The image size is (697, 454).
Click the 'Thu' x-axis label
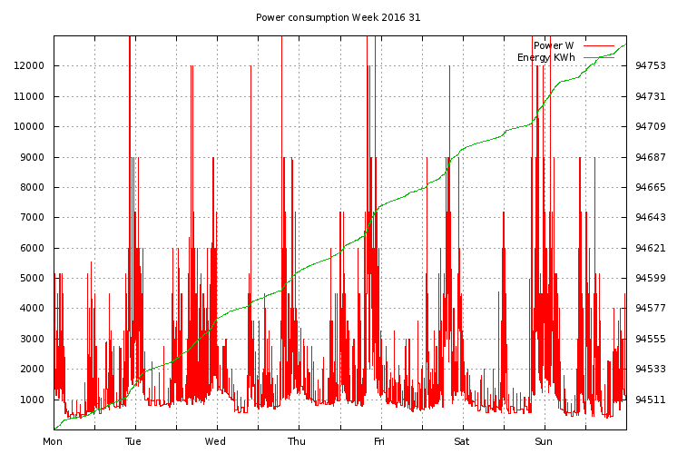[297, 441]
